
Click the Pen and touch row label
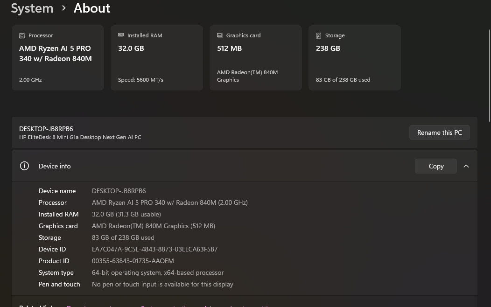(59, 284)
